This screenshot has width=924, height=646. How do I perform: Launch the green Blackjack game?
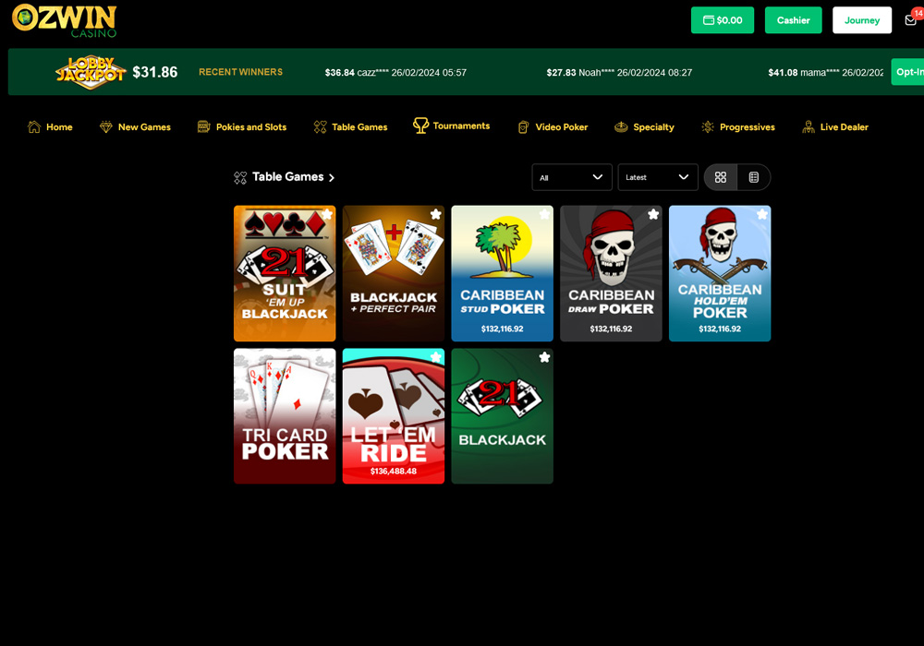pyautogui.click(x=502, y=416)
